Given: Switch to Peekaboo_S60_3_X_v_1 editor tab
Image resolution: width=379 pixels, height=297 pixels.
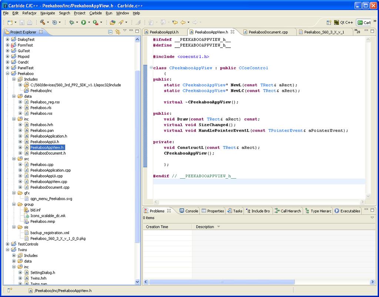Looking at the screenshot, I should [322, 32].
